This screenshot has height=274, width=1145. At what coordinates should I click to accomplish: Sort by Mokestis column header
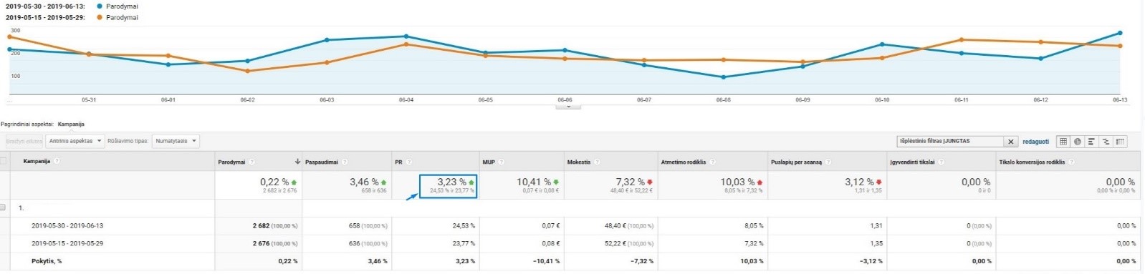(x=579, y=162)
